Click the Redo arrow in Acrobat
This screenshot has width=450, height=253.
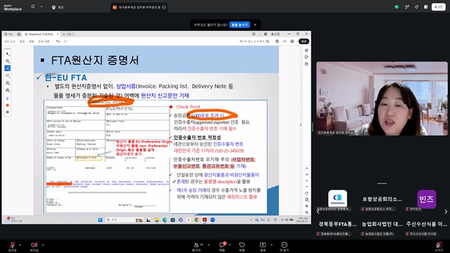pyautogui.click(x=65, y=41)
